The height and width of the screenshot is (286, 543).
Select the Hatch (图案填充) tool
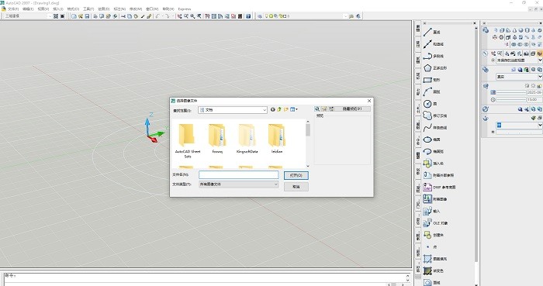click(434, 259)
